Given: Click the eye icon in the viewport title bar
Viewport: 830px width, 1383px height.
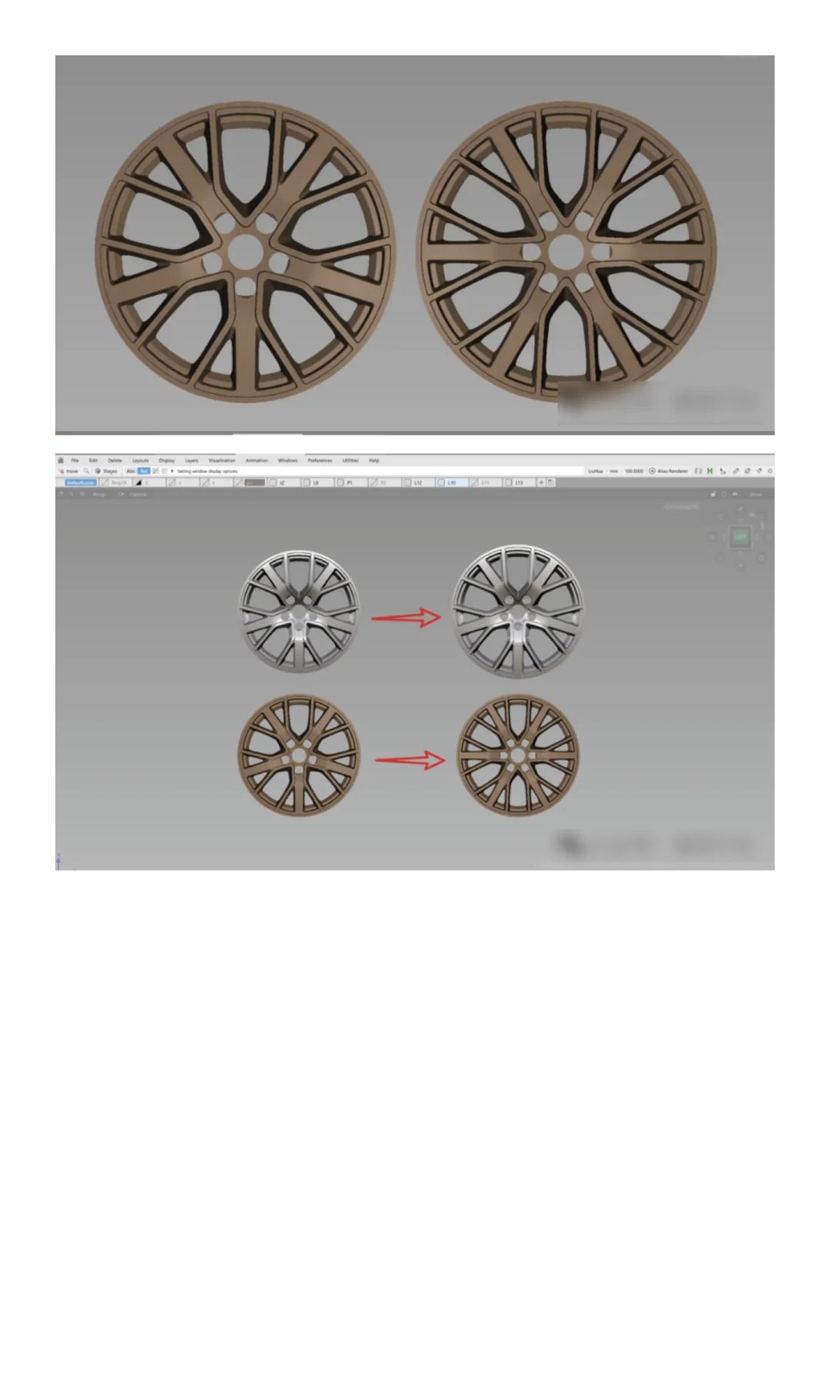Looking at the screenshot, I should click(735, 494).
